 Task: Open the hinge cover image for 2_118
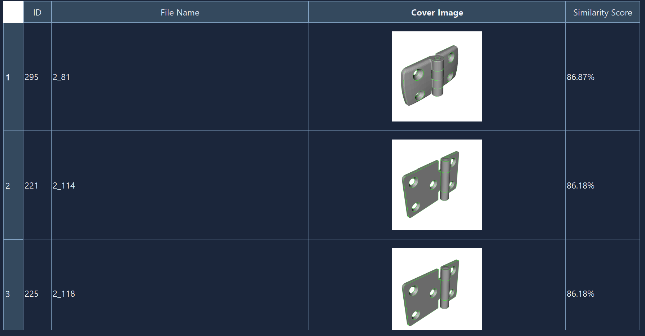(436, 289)
